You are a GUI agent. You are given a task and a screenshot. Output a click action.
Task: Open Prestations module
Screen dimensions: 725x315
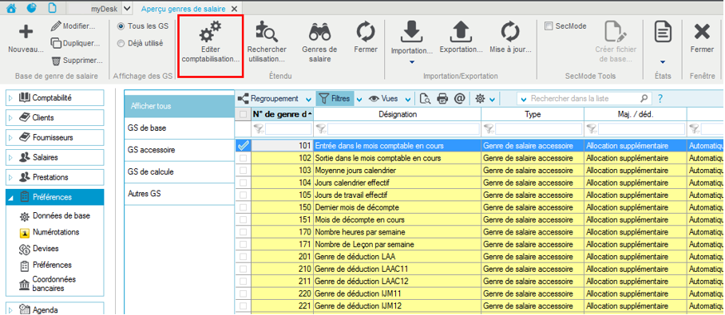(x=54, y=177)
